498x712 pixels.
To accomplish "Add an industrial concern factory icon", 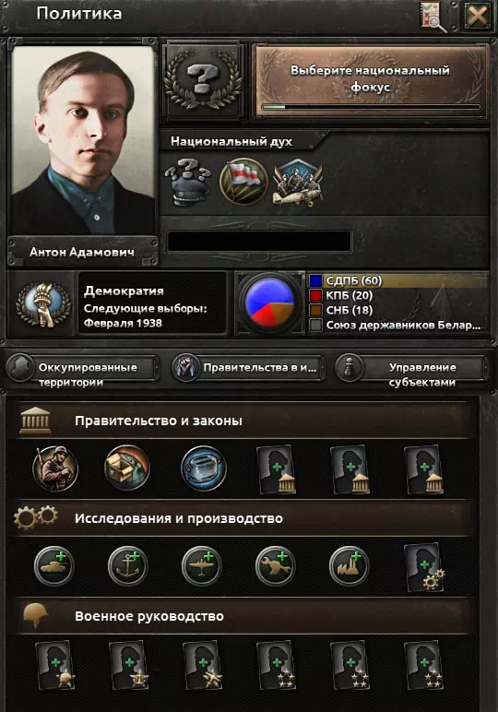I will 350,565.
